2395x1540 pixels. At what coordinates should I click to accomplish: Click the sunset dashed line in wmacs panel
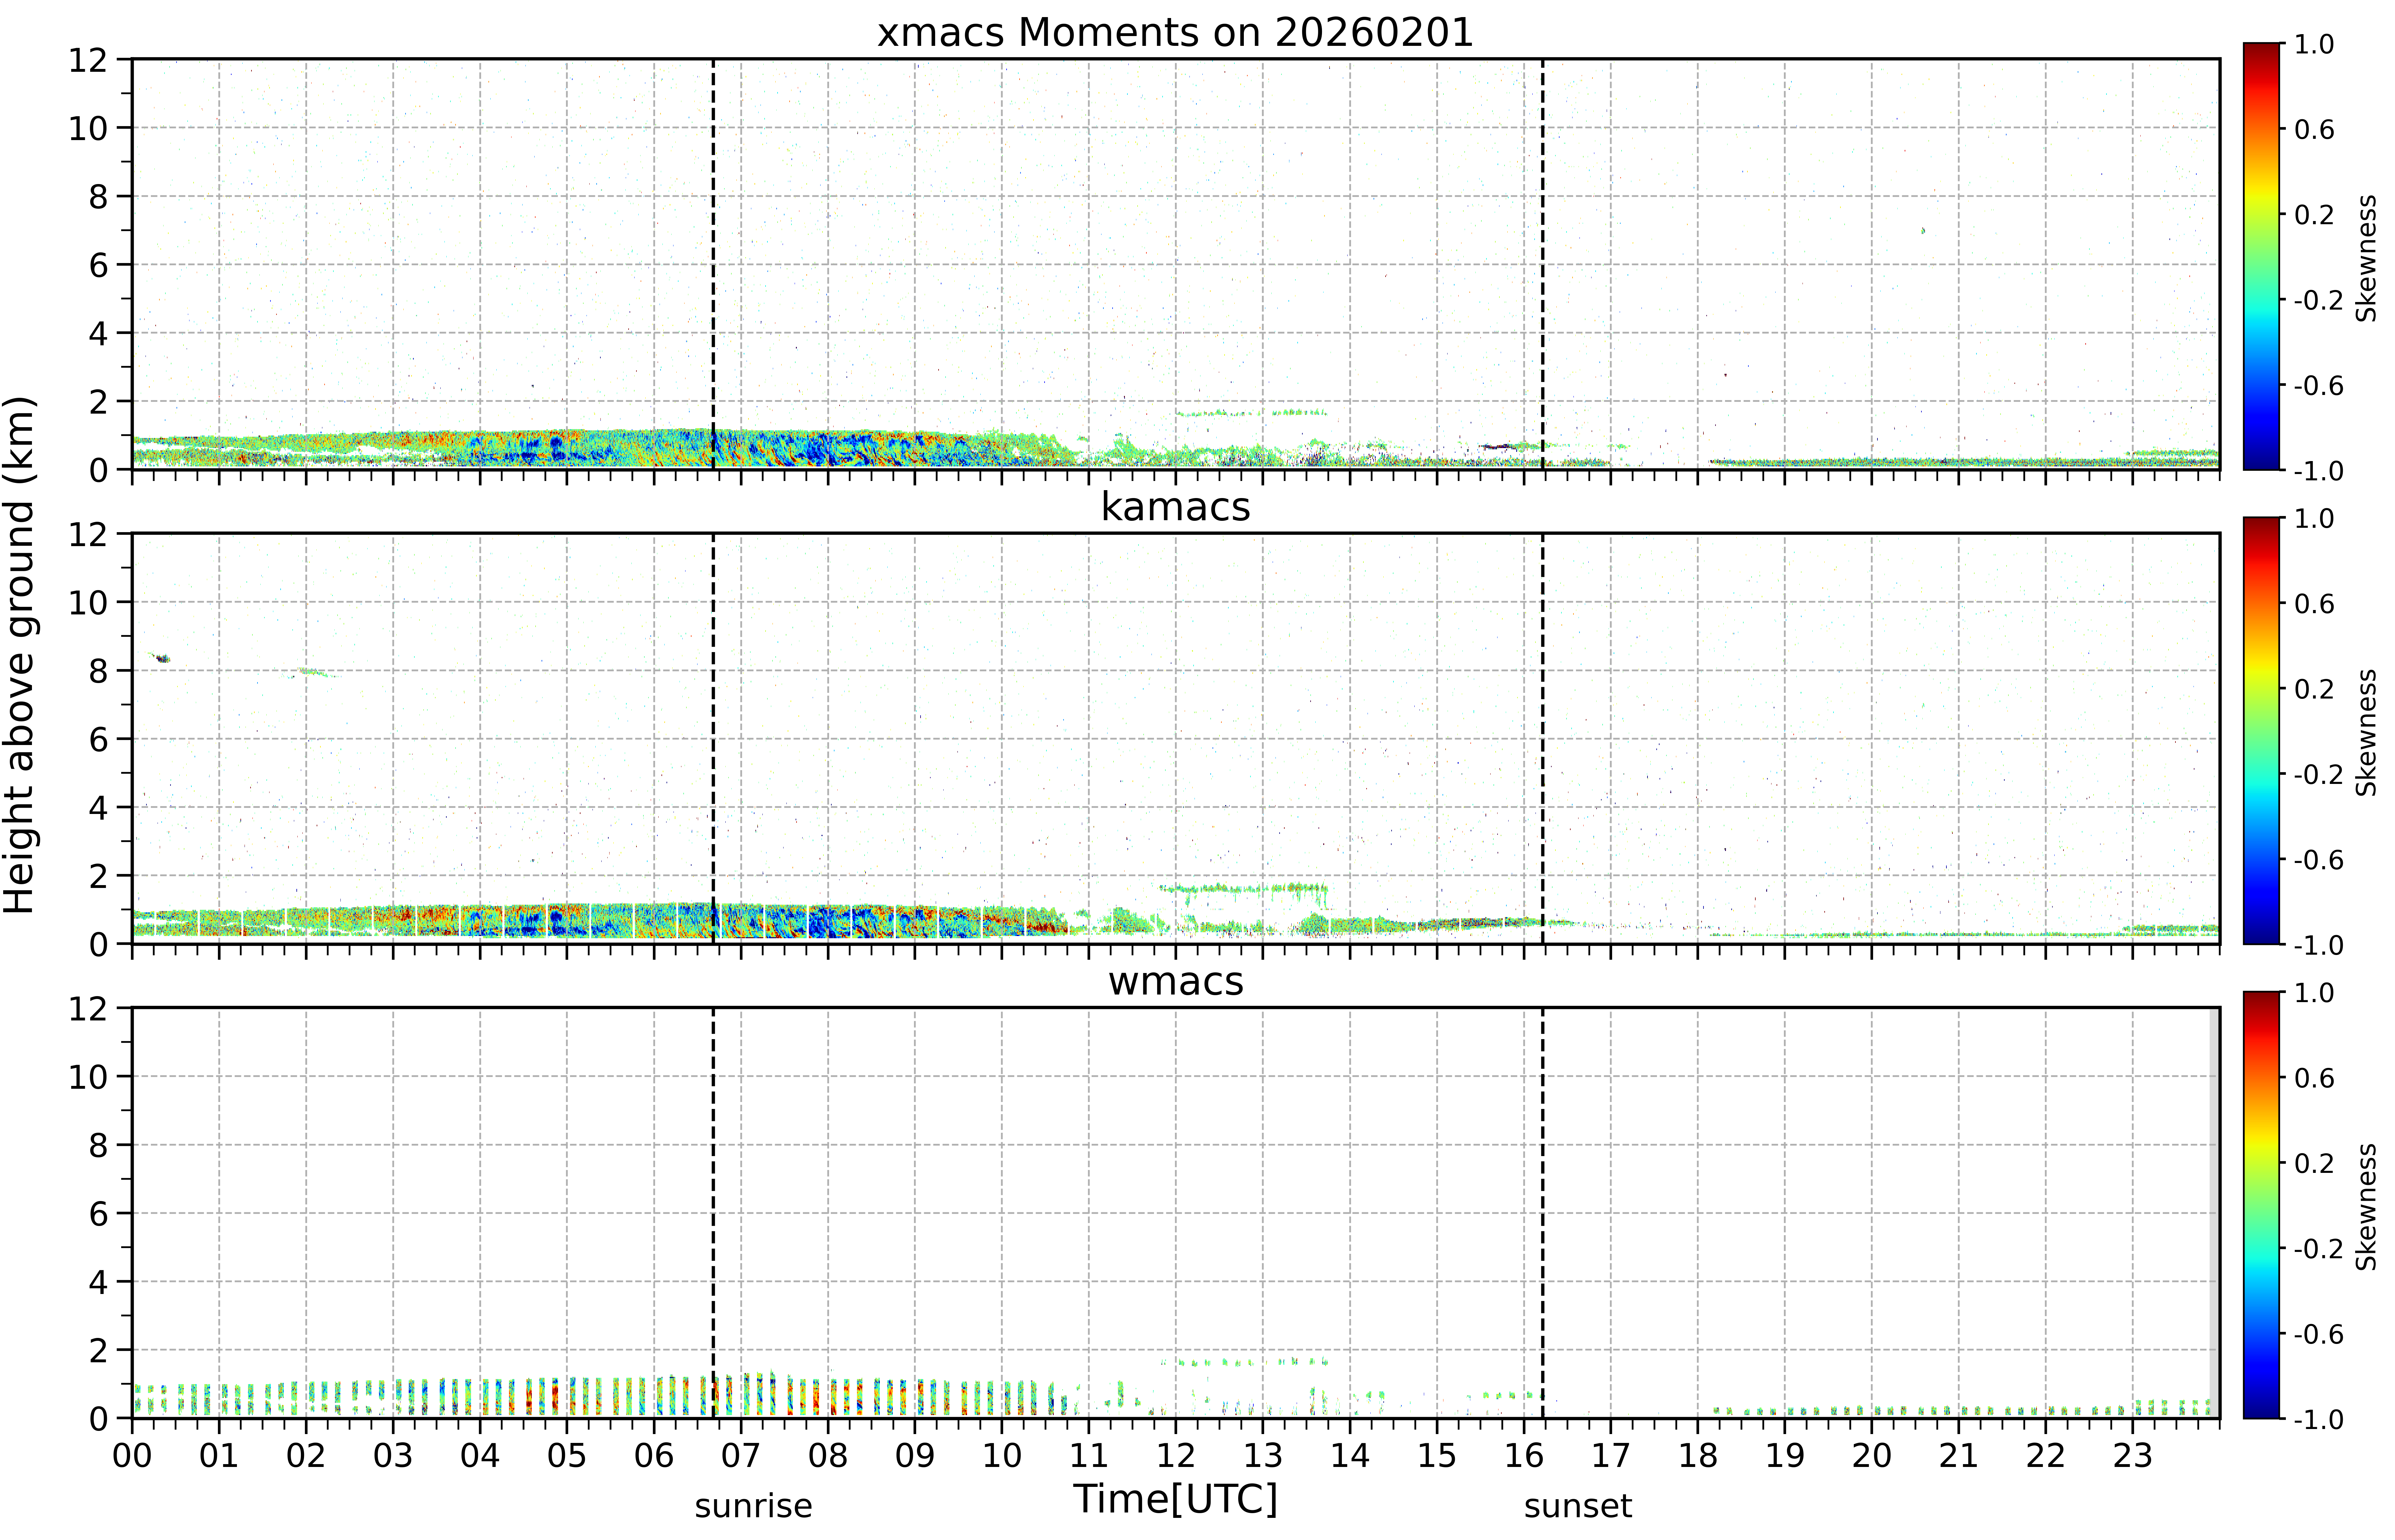[1543, 1213]
